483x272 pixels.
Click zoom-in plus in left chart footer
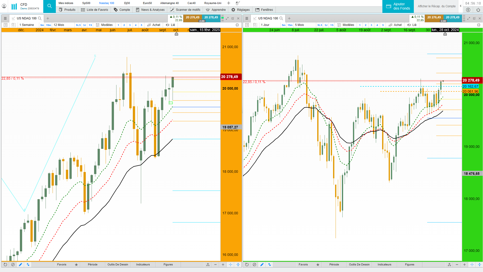(223, 264)
